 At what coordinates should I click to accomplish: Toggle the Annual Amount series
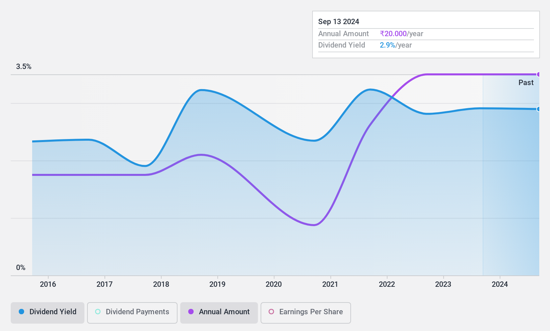(x=219, y=313)
